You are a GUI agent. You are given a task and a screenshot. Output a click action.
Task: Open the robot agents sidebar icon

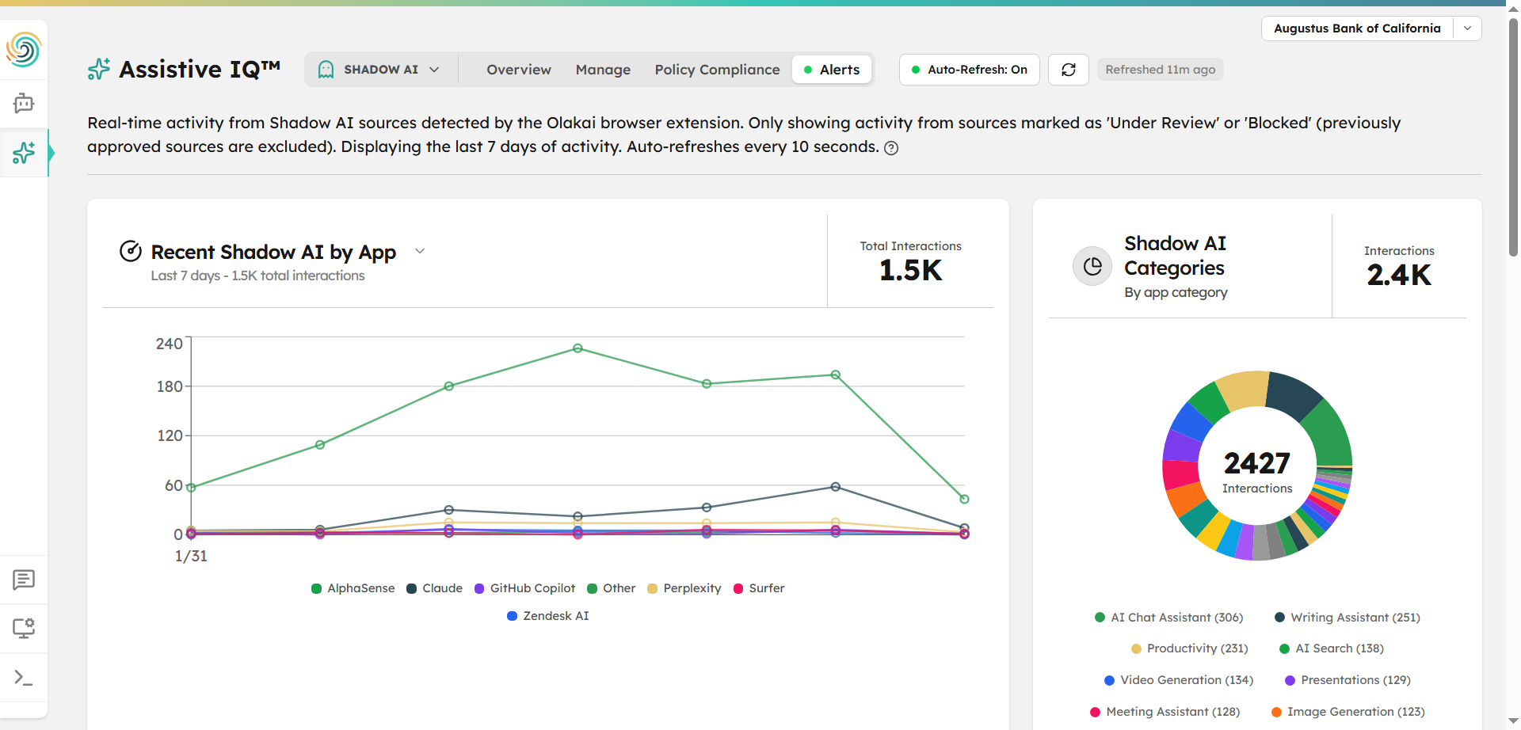pos(24,103)
